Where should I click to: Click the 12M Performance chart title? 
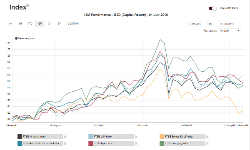click(x=126, y=15)
